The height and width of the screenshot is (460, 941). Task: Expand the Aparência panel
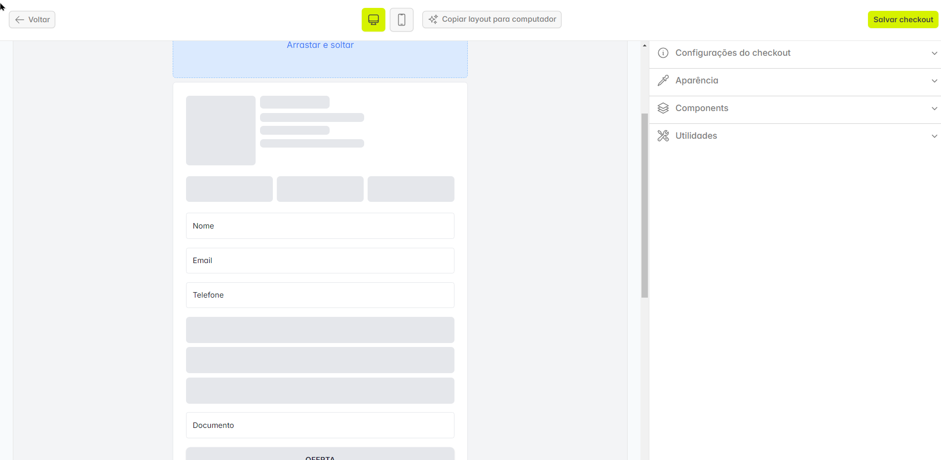934,80
